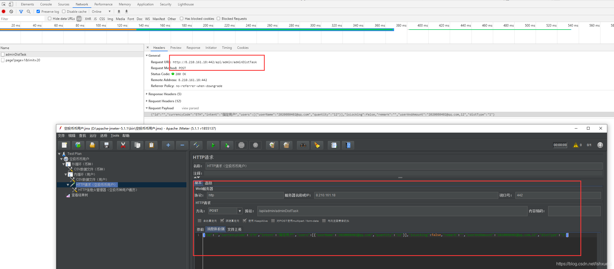Expand Request Headers (12)

pos(147,101)
